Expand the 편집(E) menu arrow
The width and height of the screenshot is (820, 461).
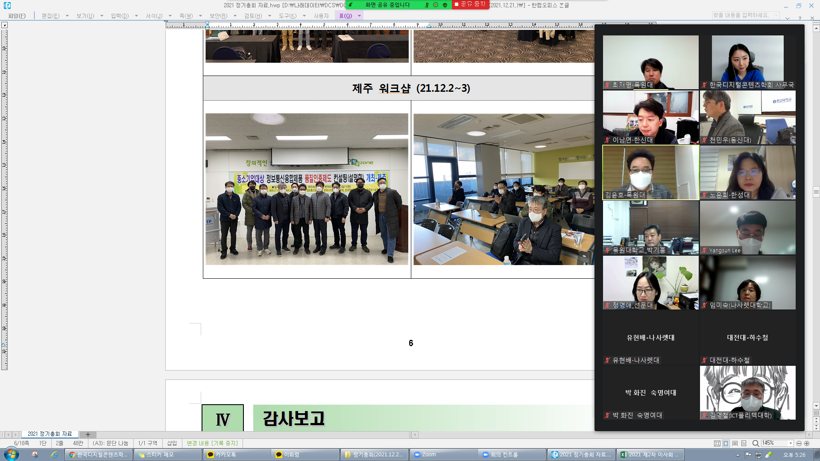(x=67, y=16)
